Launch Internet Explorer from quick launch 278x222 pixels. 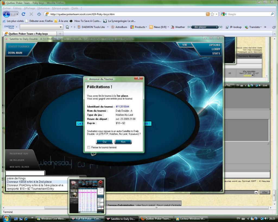click(x=26, y=219)
